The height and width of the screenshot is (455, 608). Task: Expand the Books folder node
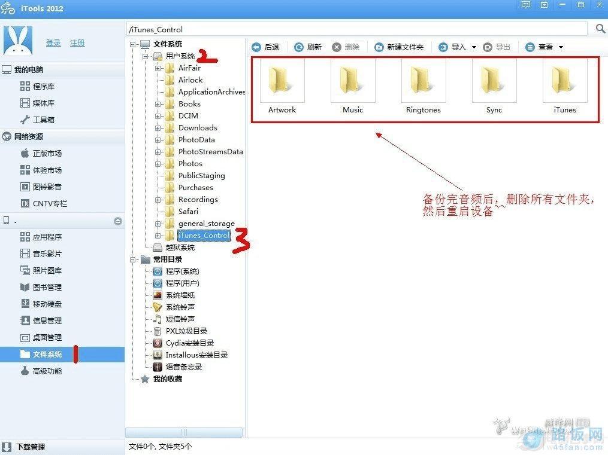click(158, 104)
